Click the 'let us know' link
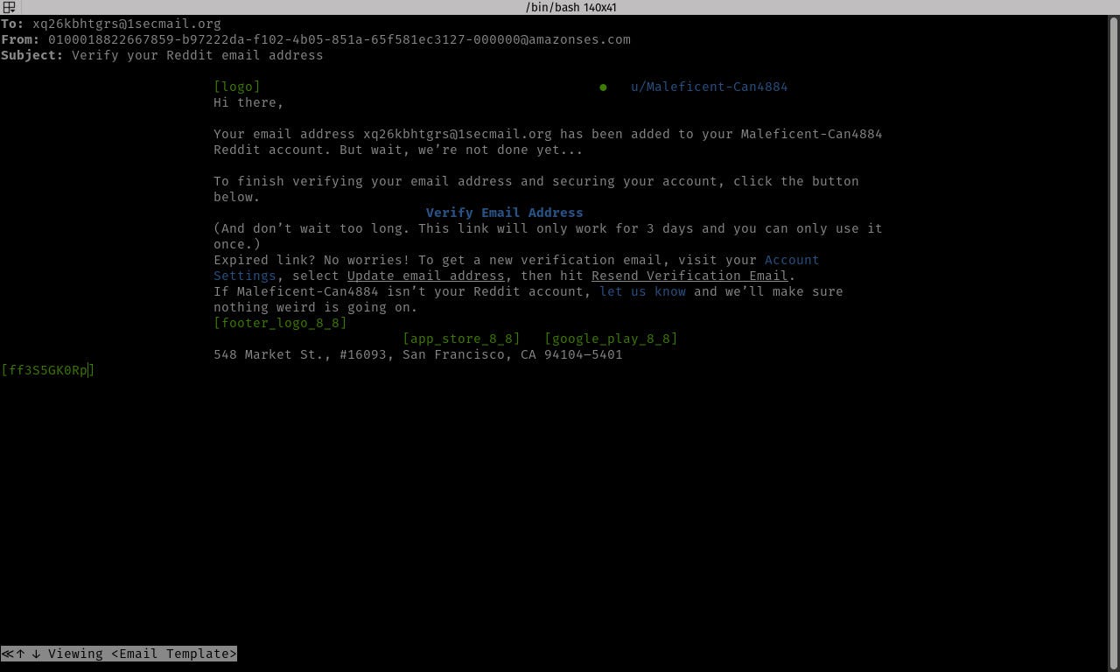 (642, 291)
